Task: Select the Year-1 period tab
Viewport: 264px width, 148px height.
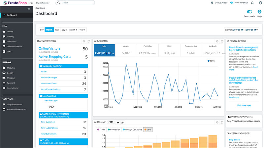Action: coord(82,30)
